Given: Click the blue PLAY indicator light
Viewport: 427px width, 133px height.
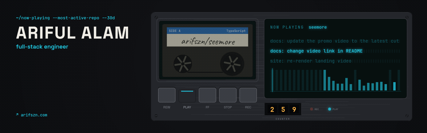Looking at the screenshot, I should click(330, 109).
